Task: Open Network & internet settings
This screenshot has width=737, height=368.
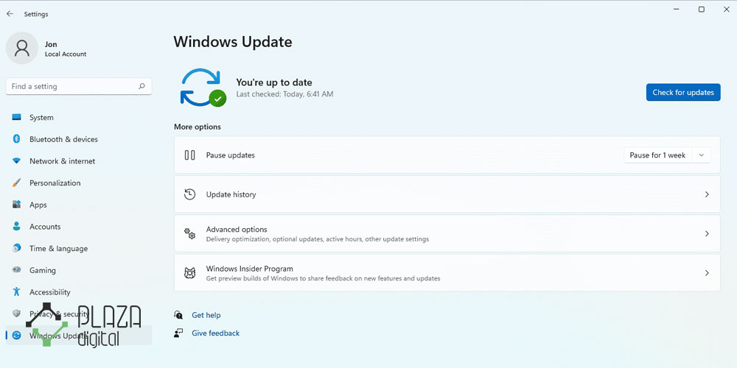Action: pos(79,161)
